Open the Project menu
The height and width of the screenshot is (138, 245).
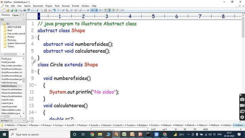pos(49,6)
